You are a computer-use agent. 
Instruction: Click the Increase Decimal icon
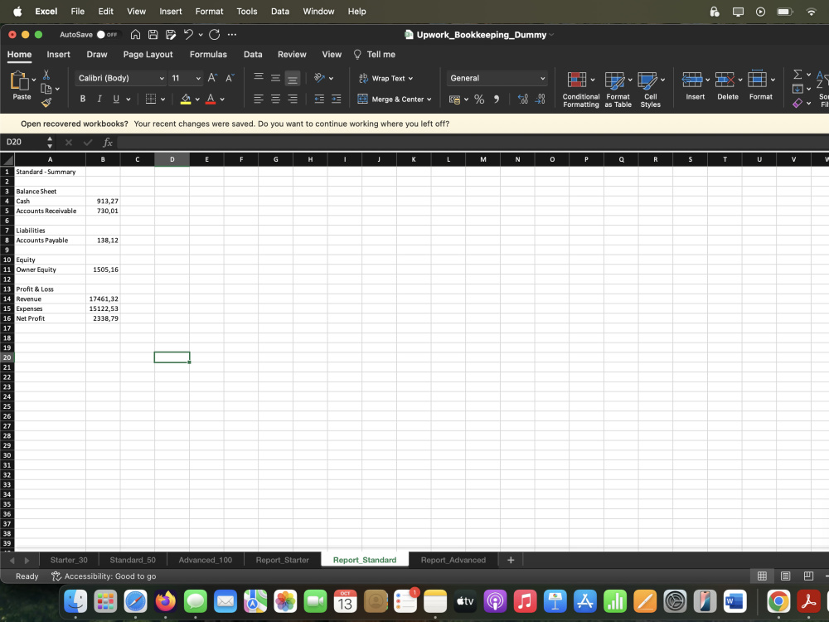pos(522,99)
